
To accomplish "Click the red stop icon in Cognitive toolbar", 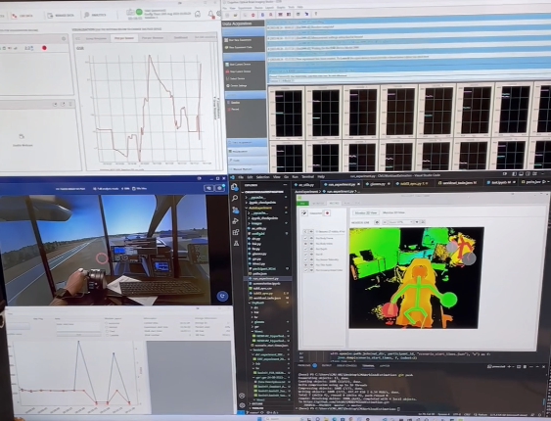I will click(253, 15).
